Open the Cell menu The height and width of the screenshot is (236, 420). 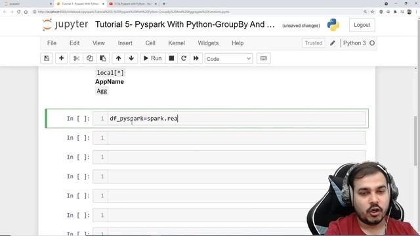[150, 43]
